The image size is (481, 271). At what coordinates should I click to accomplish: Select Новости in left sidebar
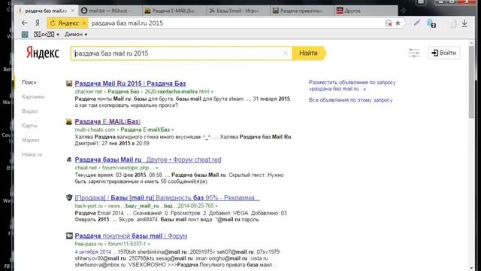point(32,154)
